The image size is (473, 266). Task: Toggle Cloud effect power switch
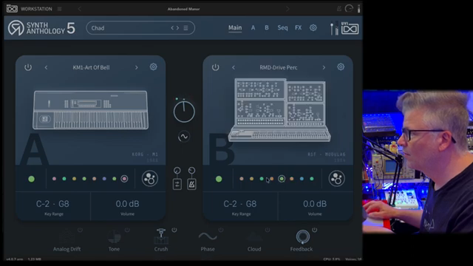click(x=268, y=230)
